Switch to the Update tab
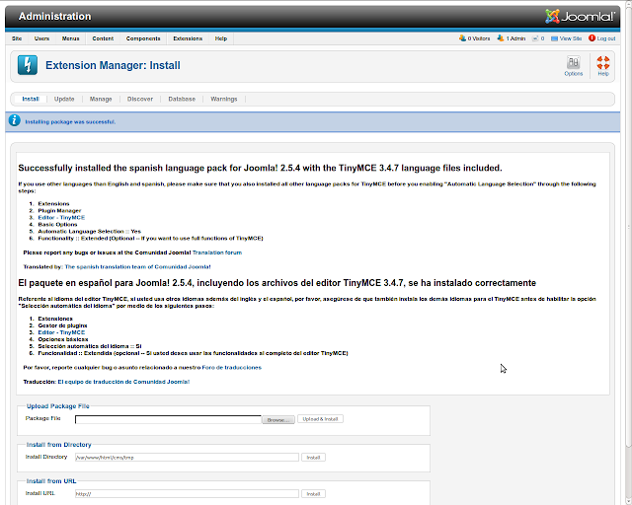The height and width of the screenshot is (505, 632). click(64, 99)
